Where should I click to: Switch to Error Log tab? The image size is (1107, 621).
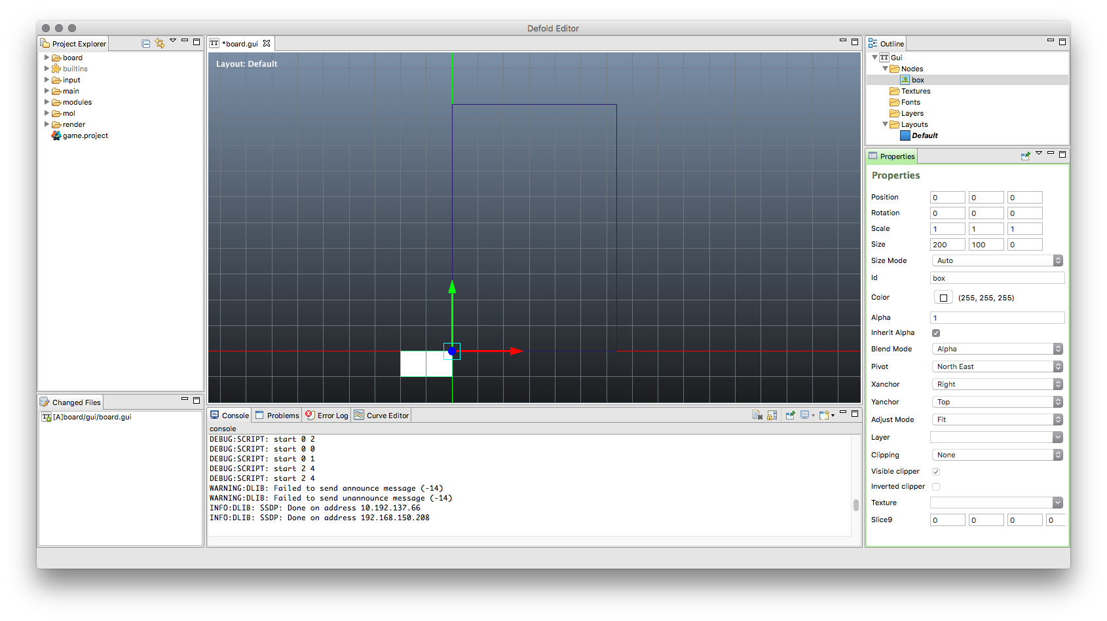(327, 416)
